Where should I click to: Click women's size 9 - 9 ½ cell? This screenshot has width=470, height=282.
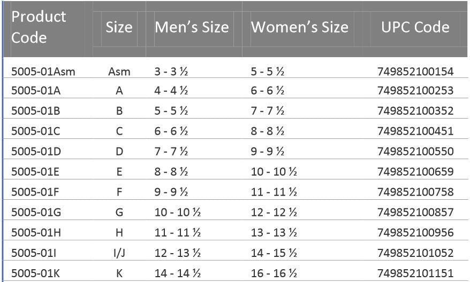(x=268, y=152)
